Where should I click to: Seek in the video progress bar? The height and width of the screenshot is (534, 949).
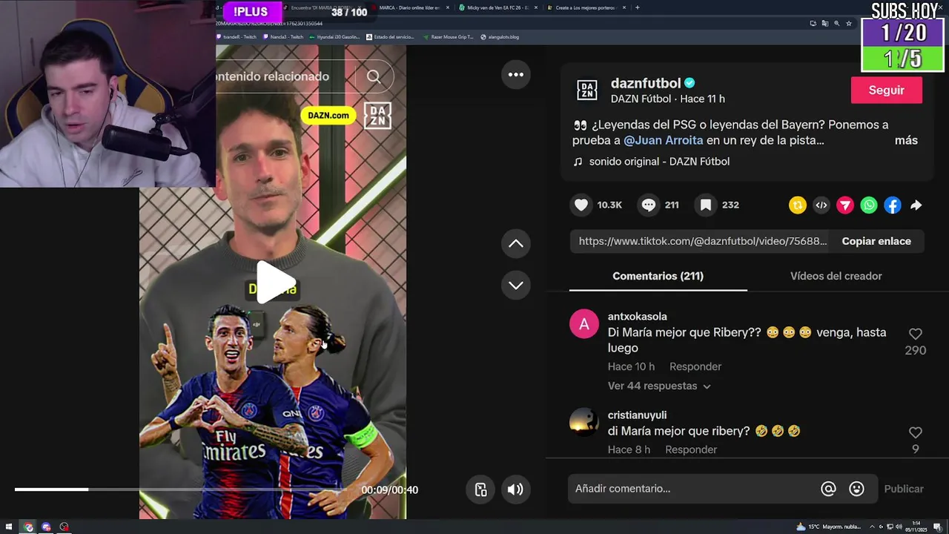tap(185, 489)
